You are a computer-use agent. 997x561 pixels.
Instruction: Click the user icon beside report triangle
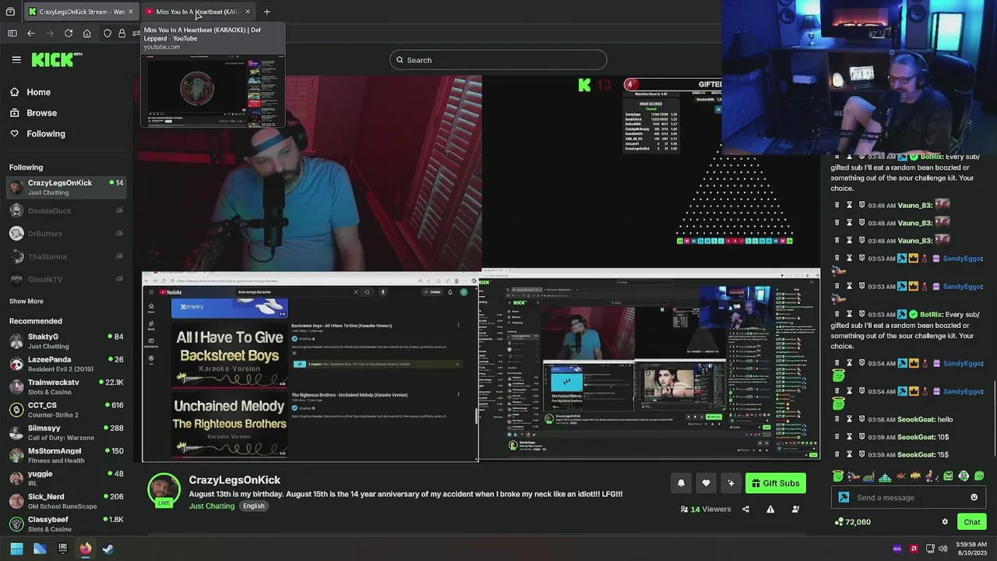[x=795, y=510]
